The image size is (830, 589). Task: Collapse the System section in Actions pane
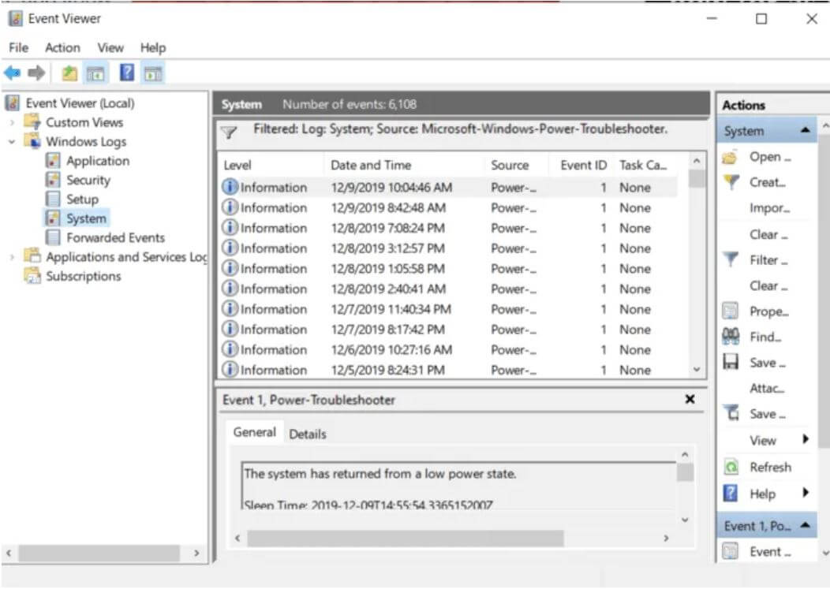pyautogui.click(x=806, y=131)
